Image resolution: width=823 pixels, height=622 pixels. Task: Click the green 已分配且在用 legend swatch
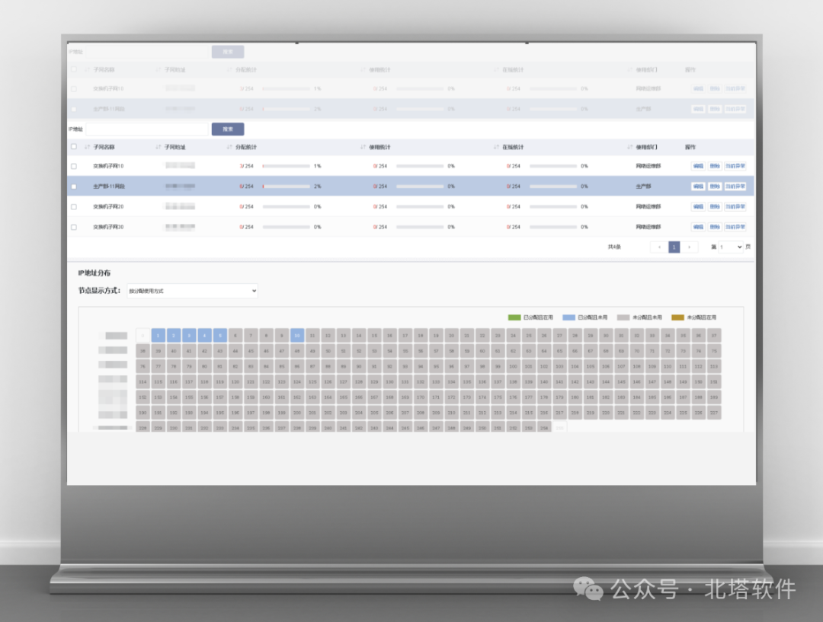pos(514,317)
